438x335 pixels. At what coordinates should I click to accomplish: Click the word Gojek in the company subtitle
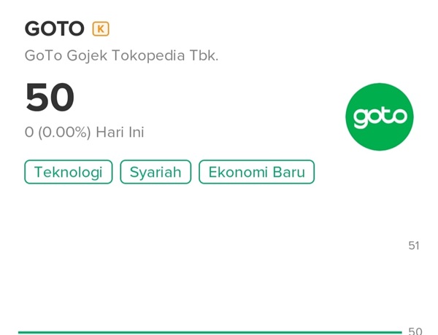pyautogui.click(x=87, y=56)
